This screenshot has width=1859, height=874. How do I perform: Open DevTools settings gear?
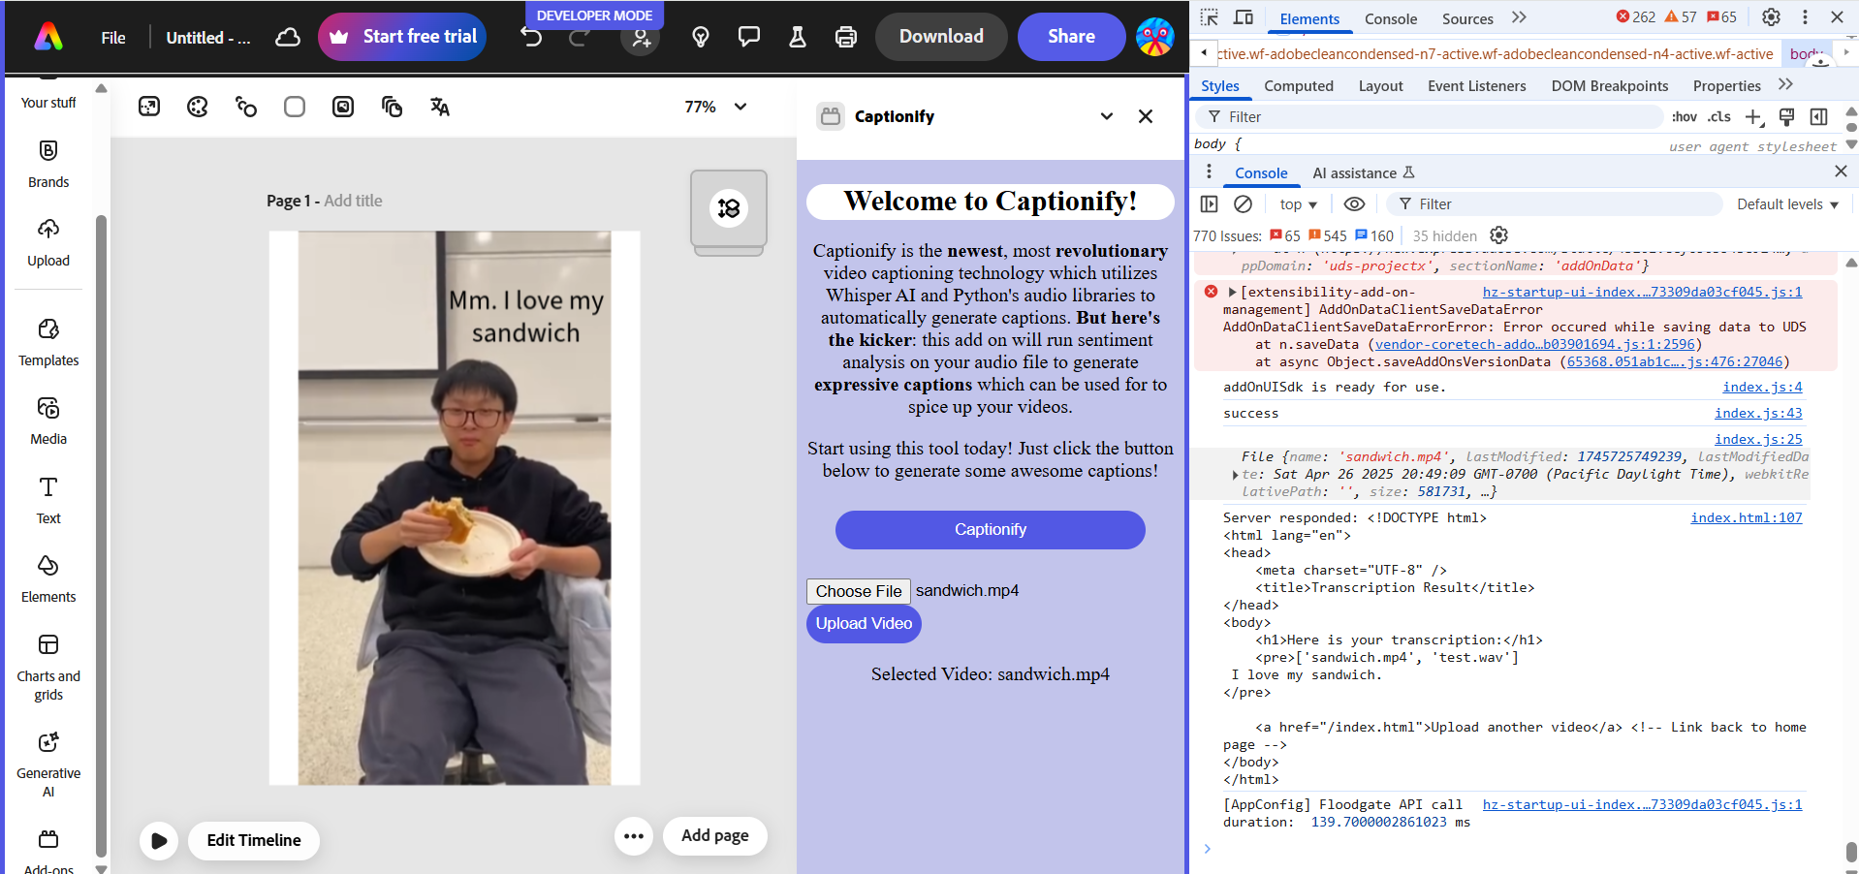(1771, 17)
